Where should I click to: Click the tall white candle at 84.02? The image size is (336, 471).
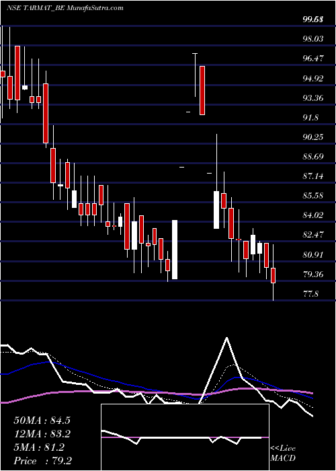[x=175, y=250]
